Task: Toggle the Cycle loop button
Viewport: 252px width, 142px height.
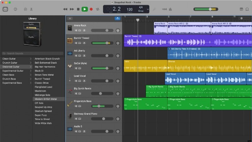Action: pos(97,9)
